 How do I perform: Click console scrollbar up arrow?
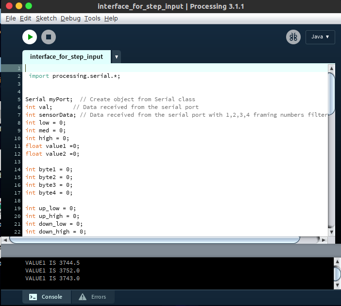point(337,262)
